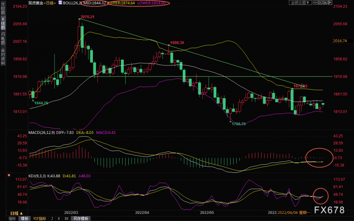
Task: Toggle the J template button
Action: coord(52,218)
